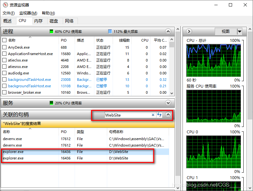Screen dimensions: 253x191
Task: Click the 已暂停 status of PID 23008
Action: 102,80
